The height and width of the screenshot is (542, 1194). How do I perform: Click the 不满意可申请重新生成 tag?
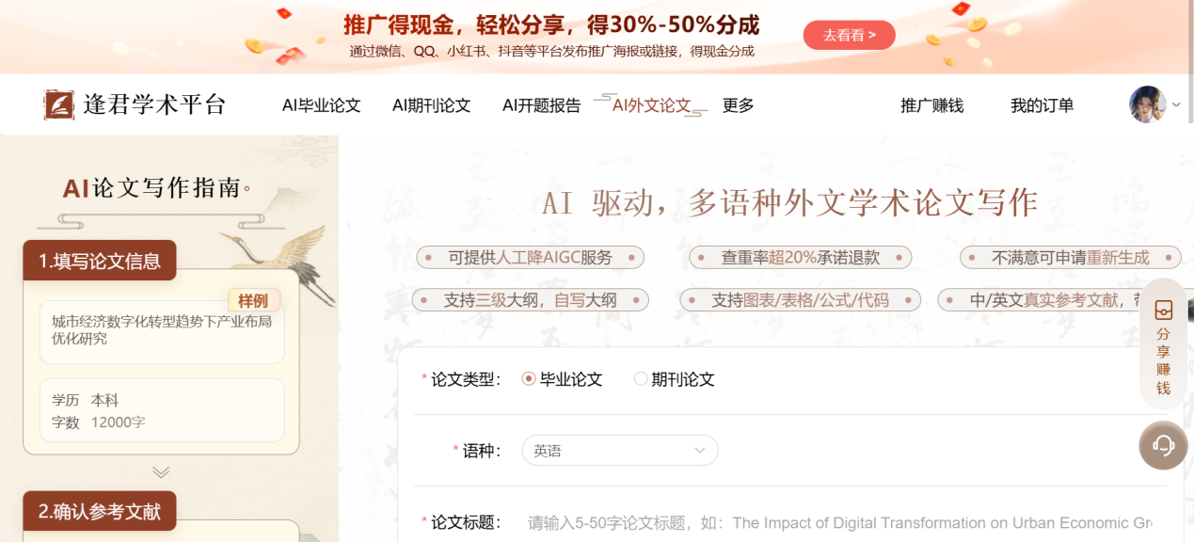pyautogui.click(x=1070, y=257)
